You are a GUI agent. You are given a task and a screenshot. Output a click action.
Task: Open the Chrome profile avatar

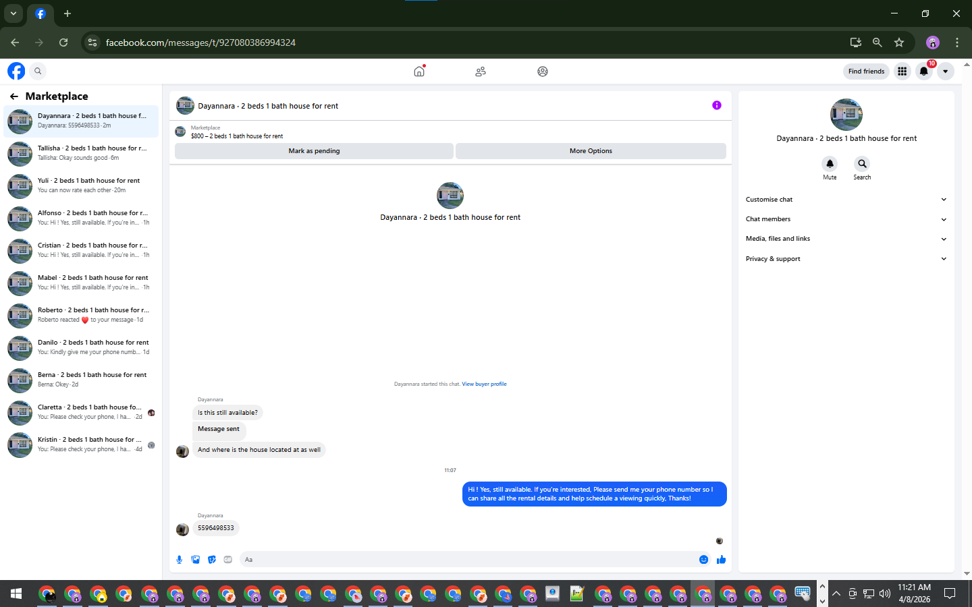pyautogui.click(x=933, y=42)
